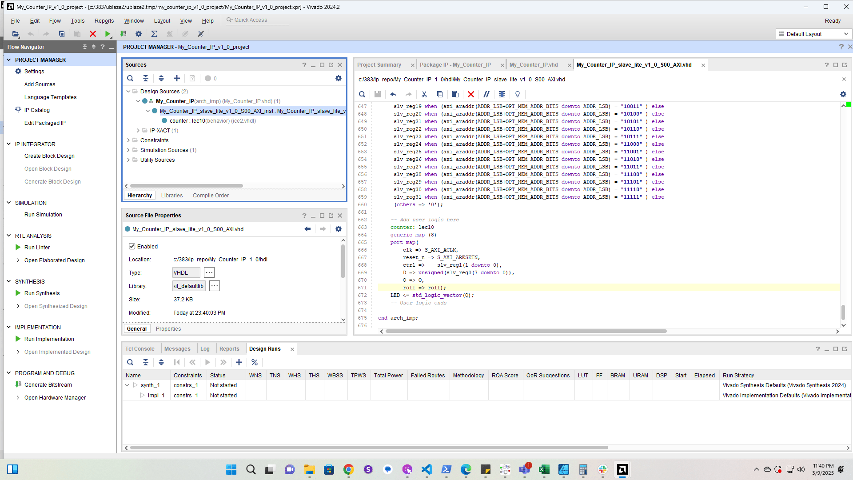Click the Sigma reports toolbar icon
This screenshot has width=853, height=480.
(154, 34)
